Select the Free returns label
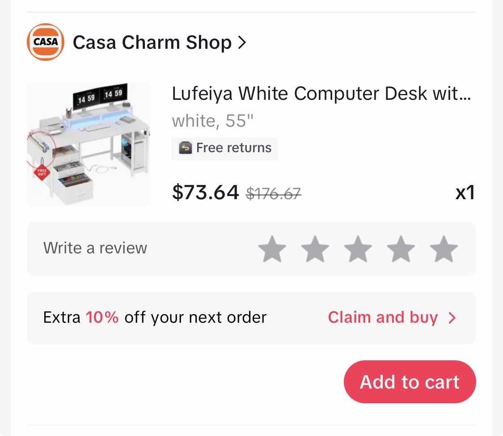Image resolution: width=503 pixels, height=436 pixels. click(x=234, y=148)
